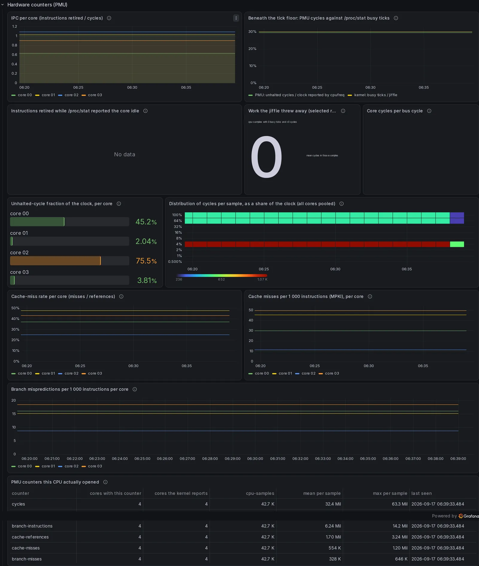Show info for Branch mispredictions panel
Screen dimensions: 479x566
135,389
